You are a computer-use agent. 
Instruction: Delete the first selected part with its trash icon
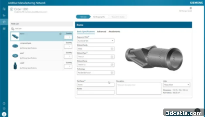pyautogui.click(x=60, y=34)
